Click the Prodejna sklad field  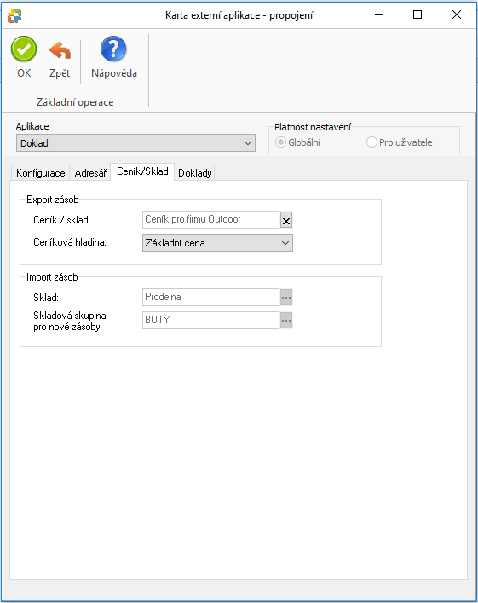[211, 298]
